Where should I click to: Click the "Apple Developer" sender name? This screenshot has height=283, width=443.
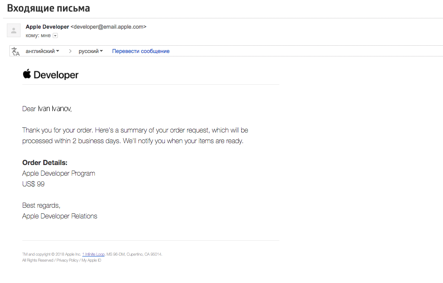(x=47, y=27)
